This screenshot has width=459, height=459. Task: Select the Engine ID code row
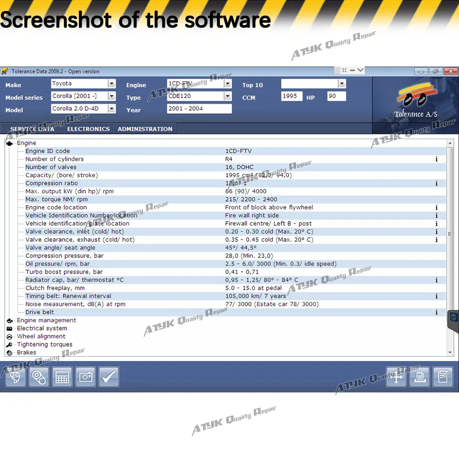pos(235,151)
